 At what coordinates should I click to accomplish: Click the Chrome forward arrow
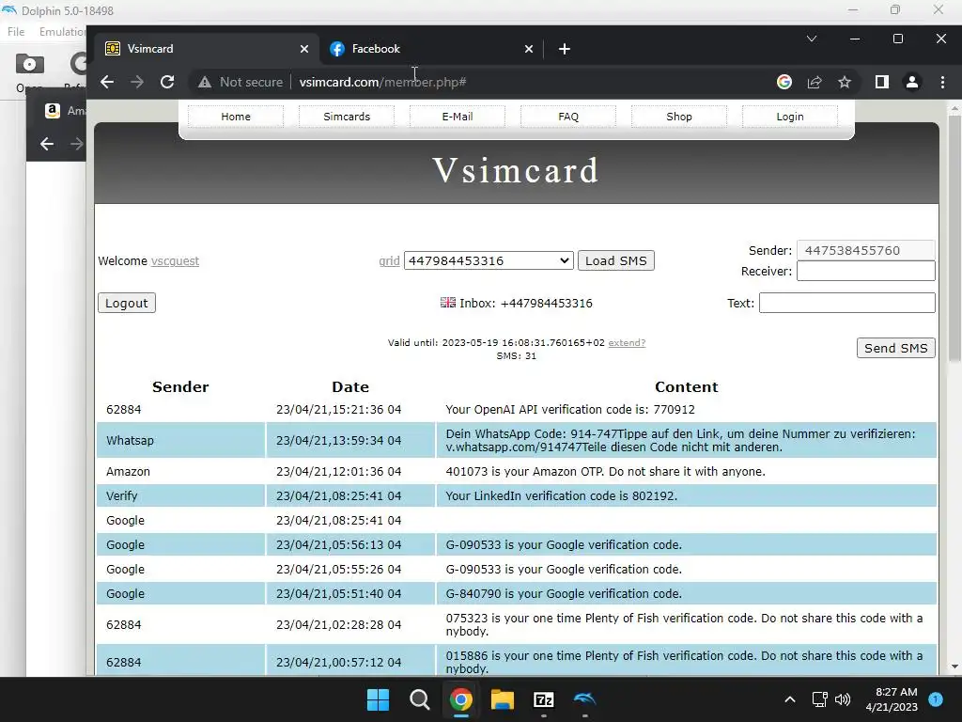[137, 82]
